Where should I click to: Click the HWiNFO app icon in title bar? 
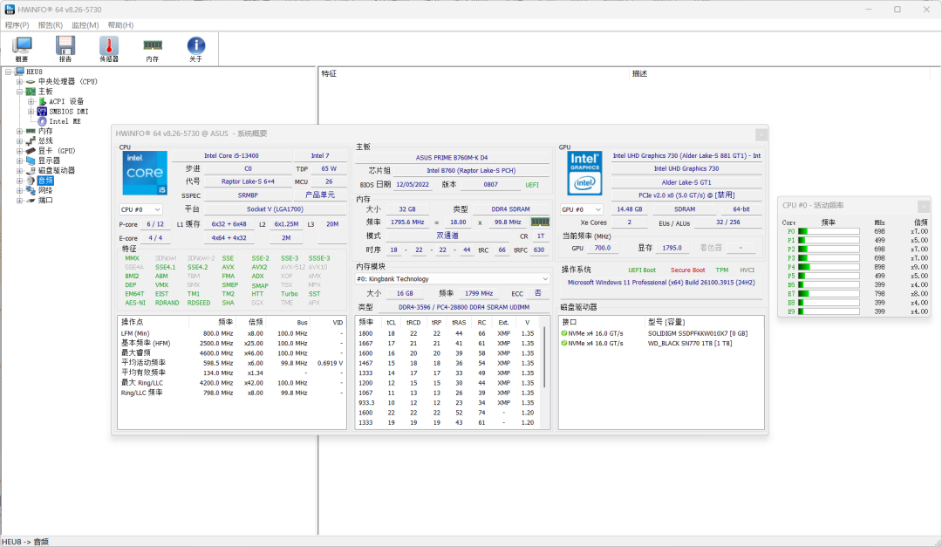coord(10,10)
